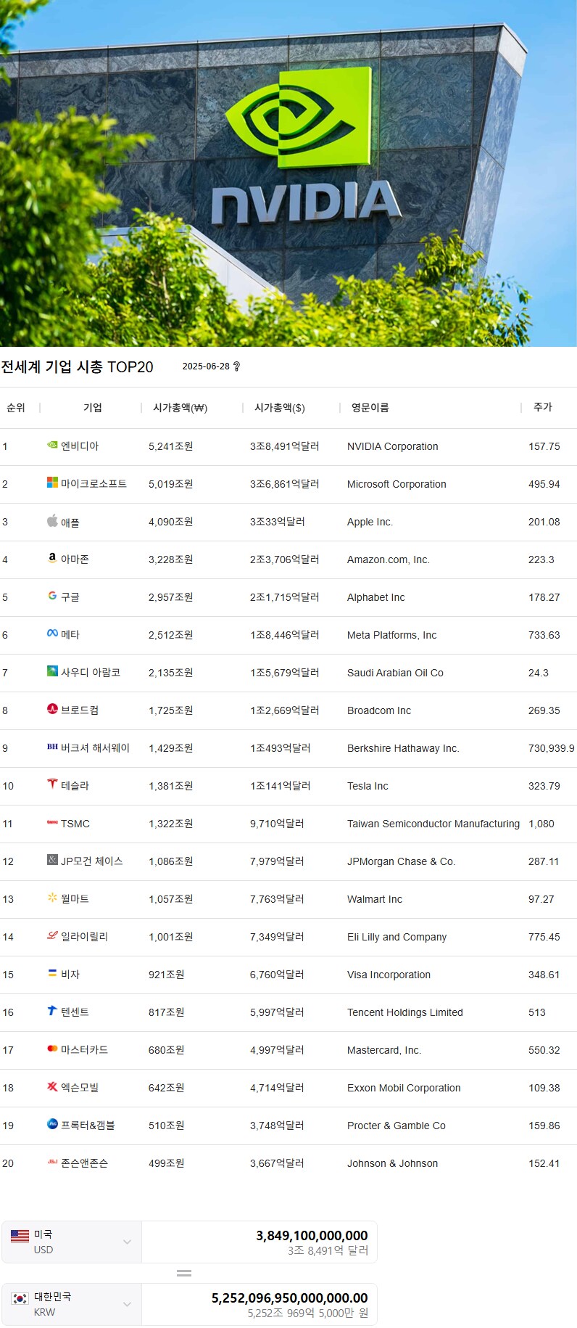Click the Broadcom logo icon in row 8

52,709
